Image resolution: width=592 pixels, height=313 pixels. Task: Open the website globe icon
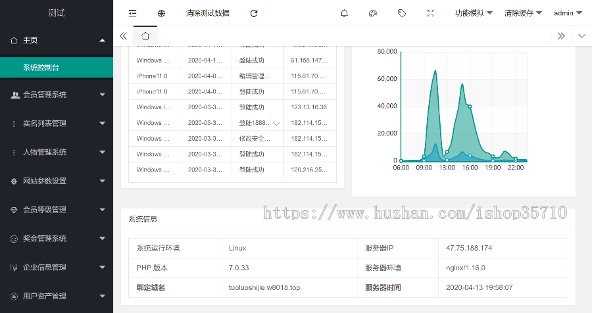click(161, 13)
